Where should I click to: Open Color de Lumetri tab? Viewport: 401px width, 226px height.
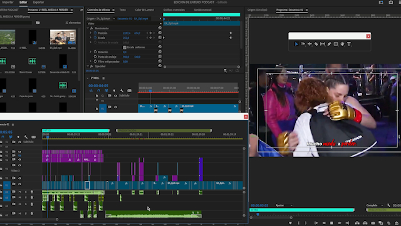point(145,10)
